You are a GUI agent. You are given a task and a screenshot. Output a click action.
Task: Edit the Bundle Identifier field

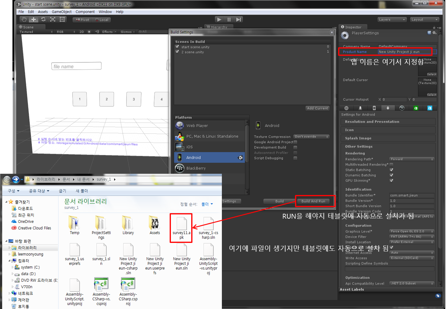click(x=412, y=195)
